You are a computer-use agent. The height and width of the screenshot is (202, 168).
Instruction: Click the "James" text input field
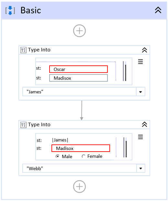pos(79,92)
